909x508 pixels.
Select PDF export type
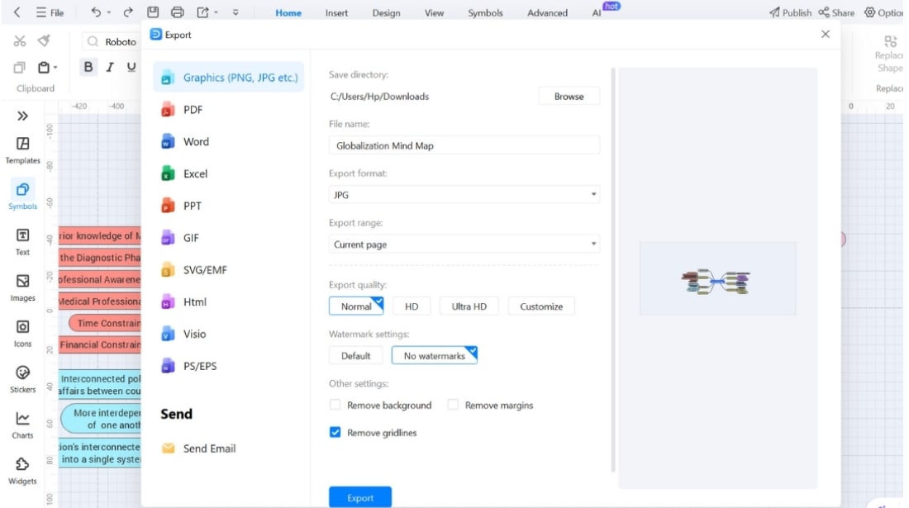[x=182, y=110]
